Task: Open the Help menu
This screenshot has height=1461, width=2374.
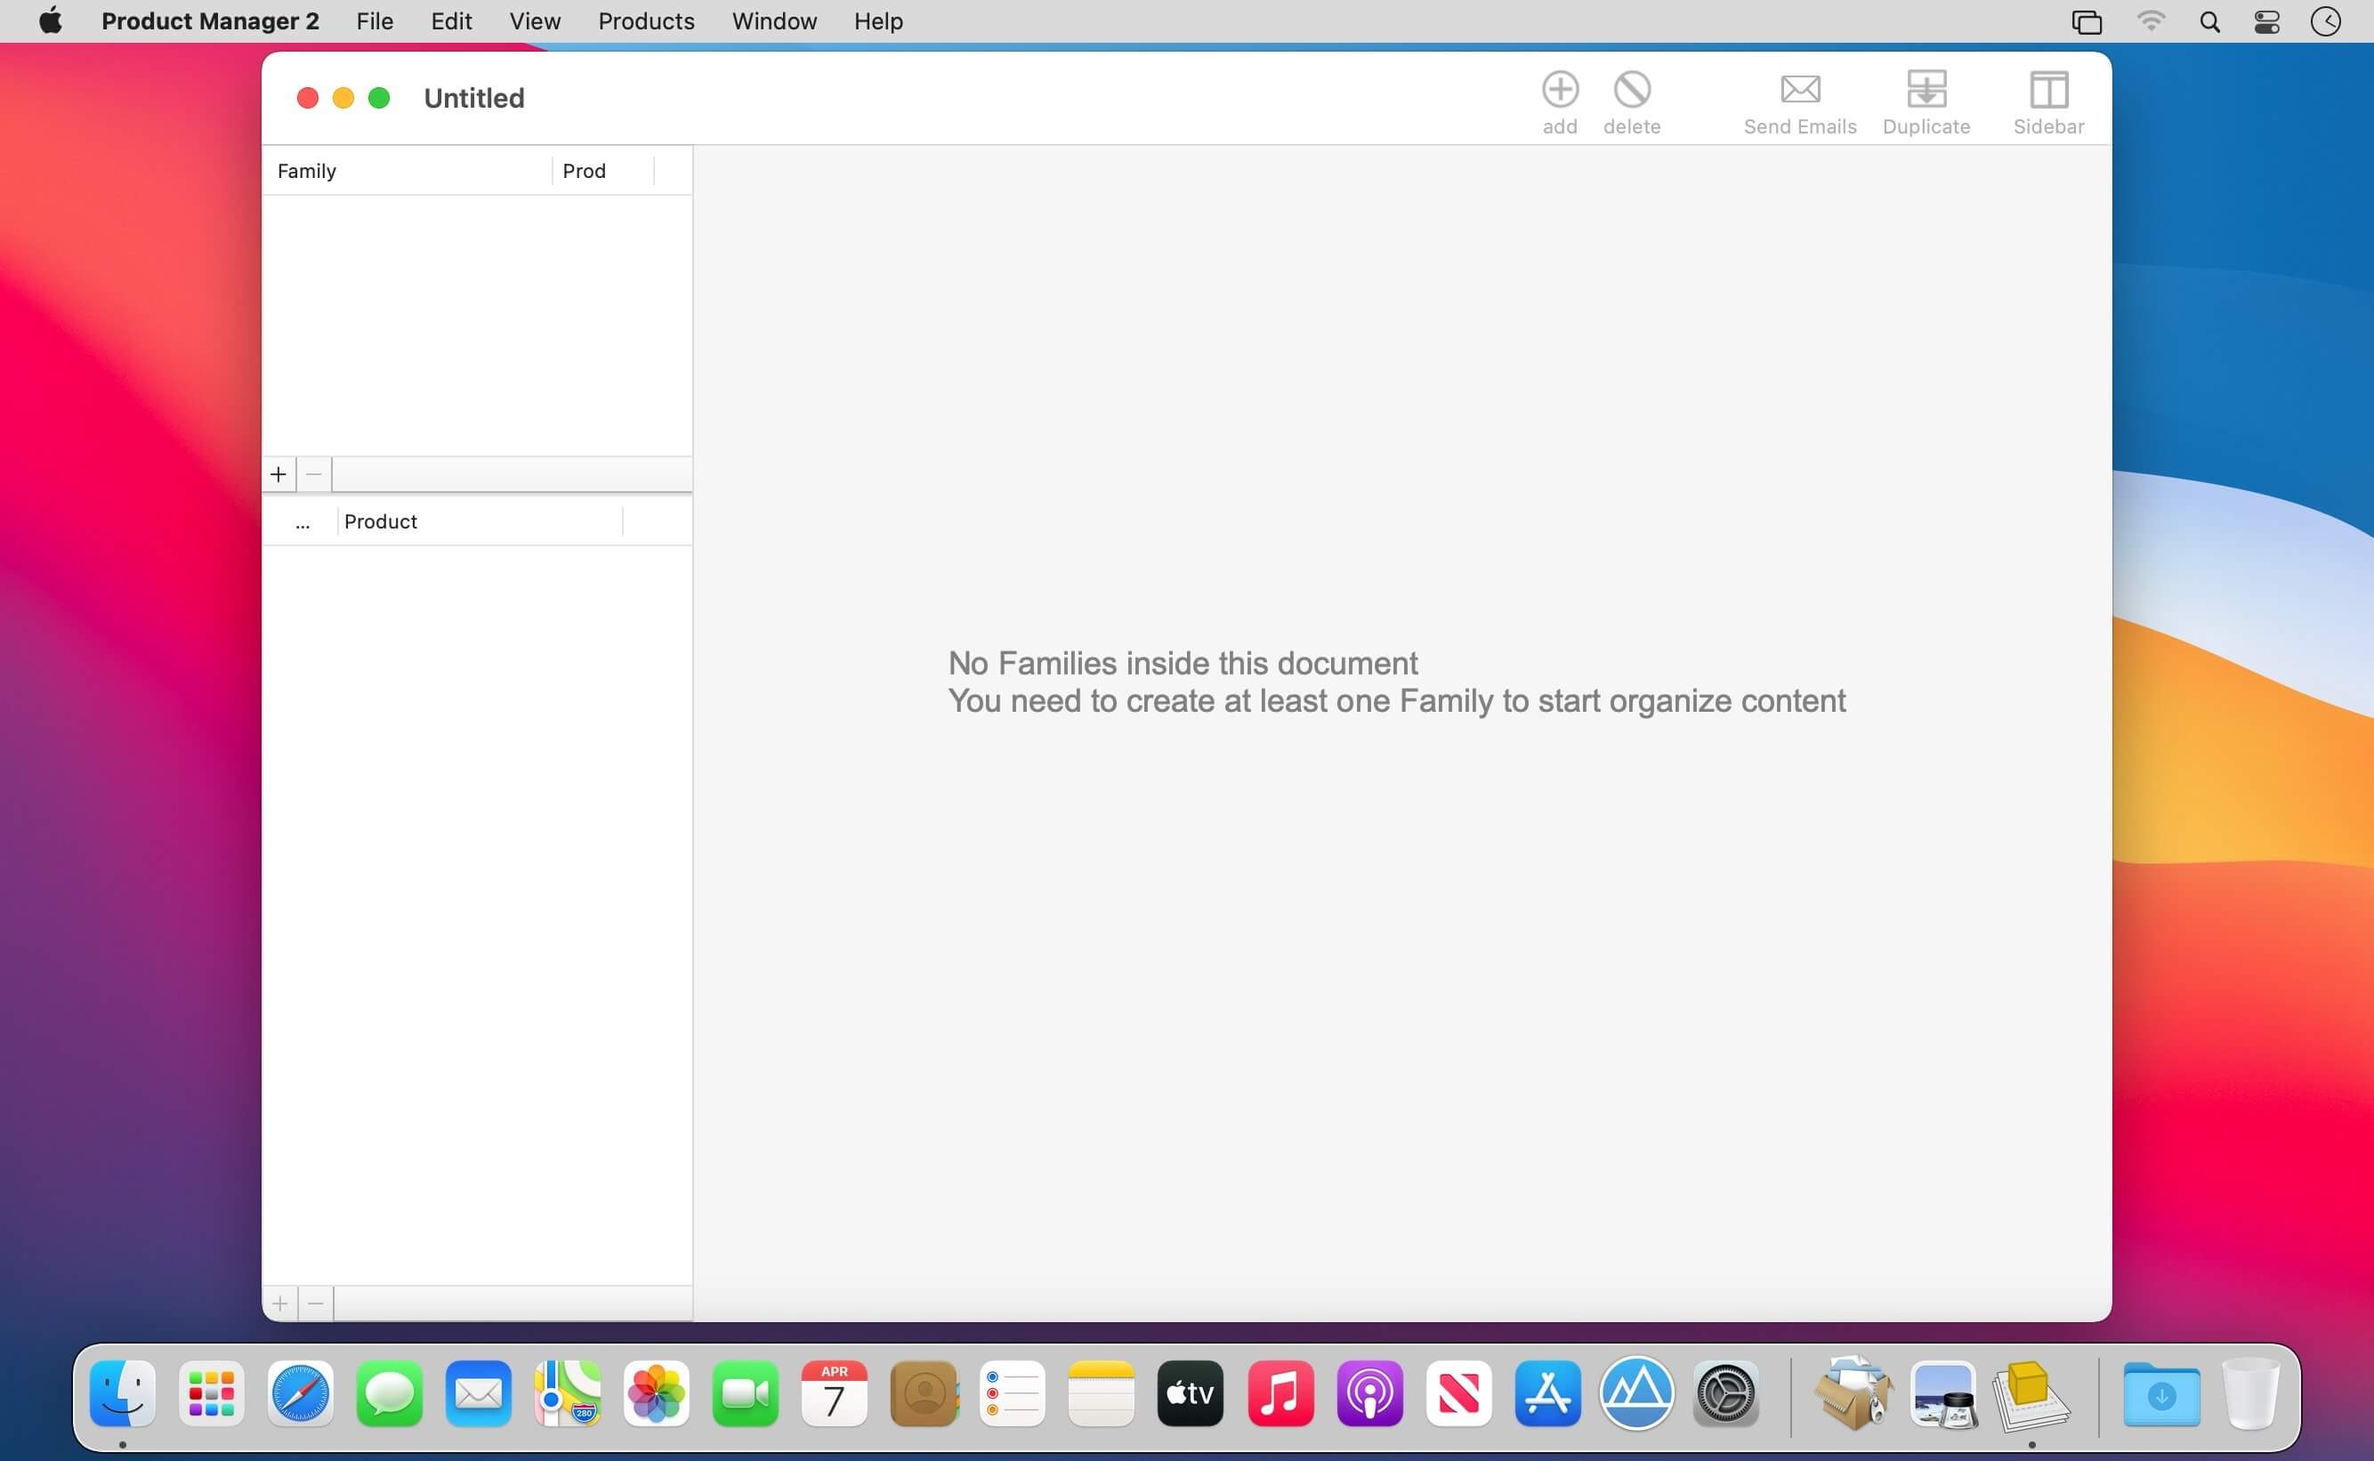Action: tap(877, 21)
